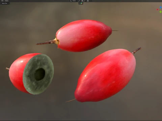162x121 pixels.
Task: Click the blue Z axis gizmo ball
Action: pyautogui.click(x=161, y=7)
